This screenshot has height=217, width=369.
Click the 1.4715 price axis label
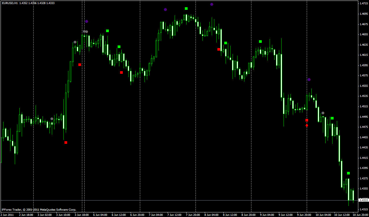click(363, 3)
